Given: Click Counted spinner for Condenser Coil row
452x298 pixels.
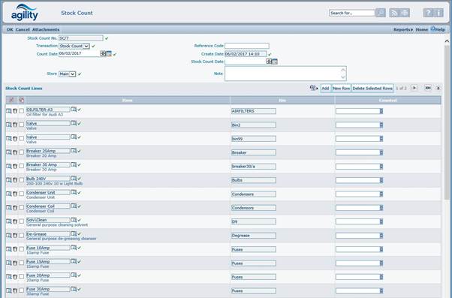Looking at the screenshot, I should point(381,208).
